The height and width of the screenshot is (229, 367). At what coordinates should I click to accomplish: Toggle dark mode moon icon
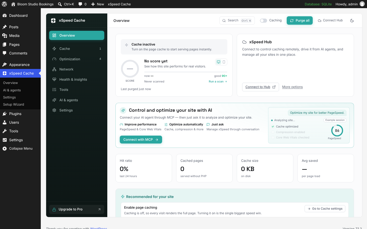point(352,21)
